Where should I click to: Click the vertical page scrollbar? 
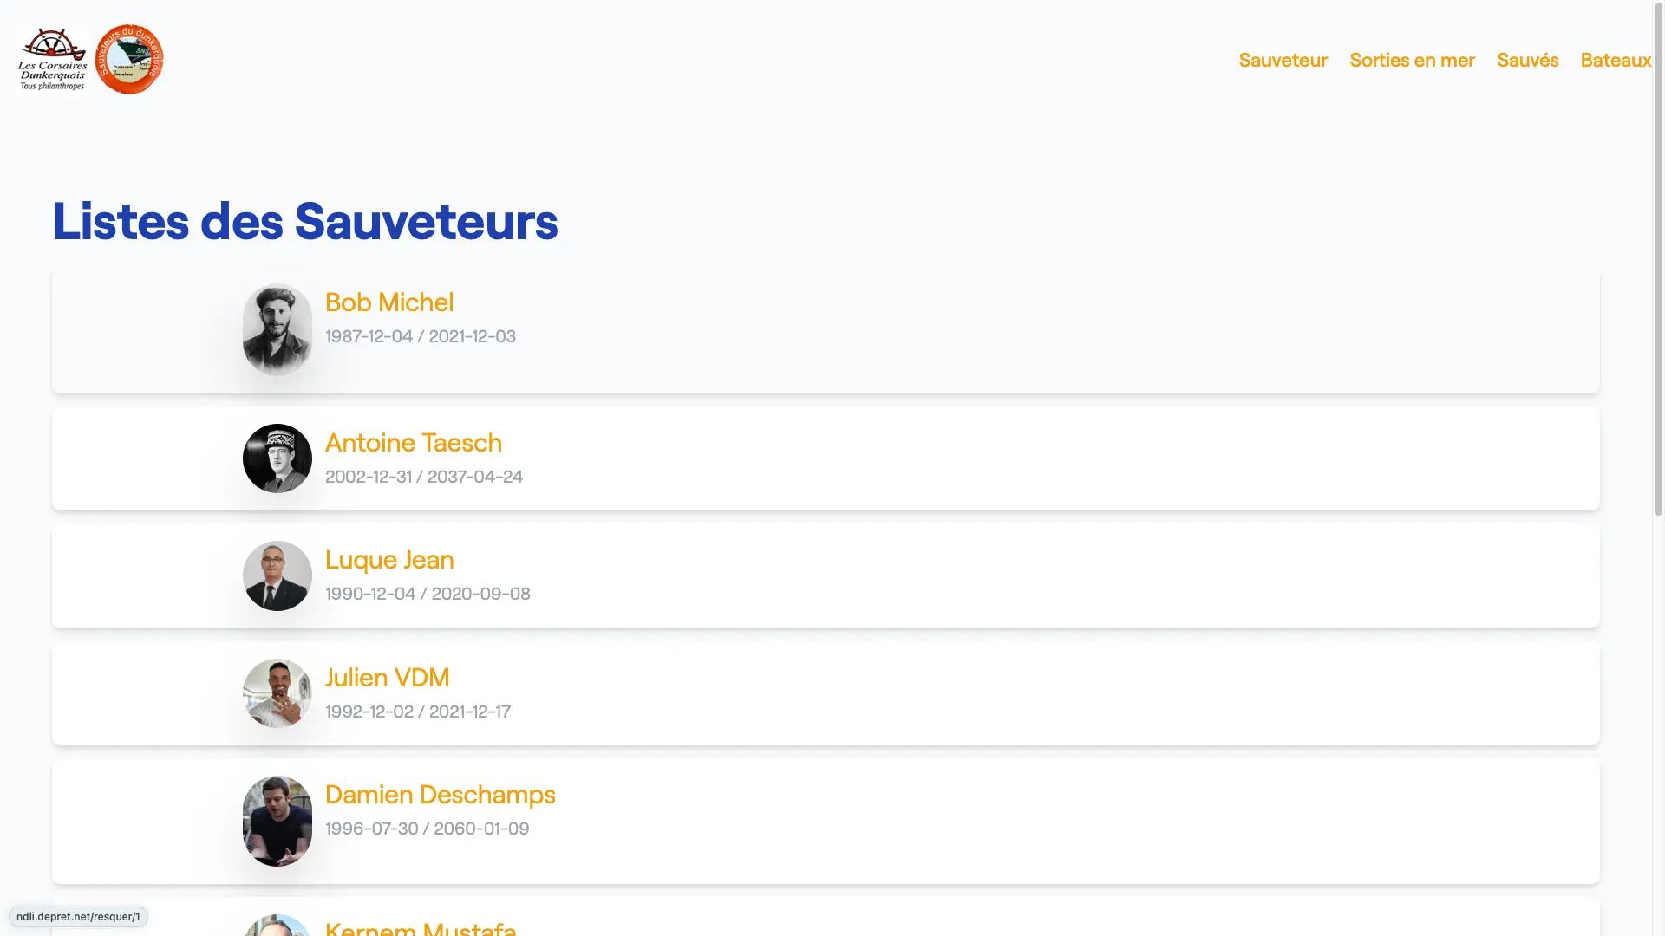1658,260
